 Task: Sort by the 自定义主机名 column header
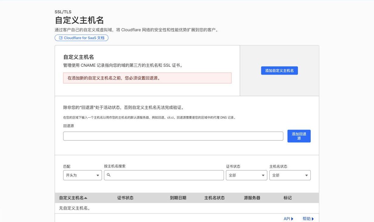73,198
